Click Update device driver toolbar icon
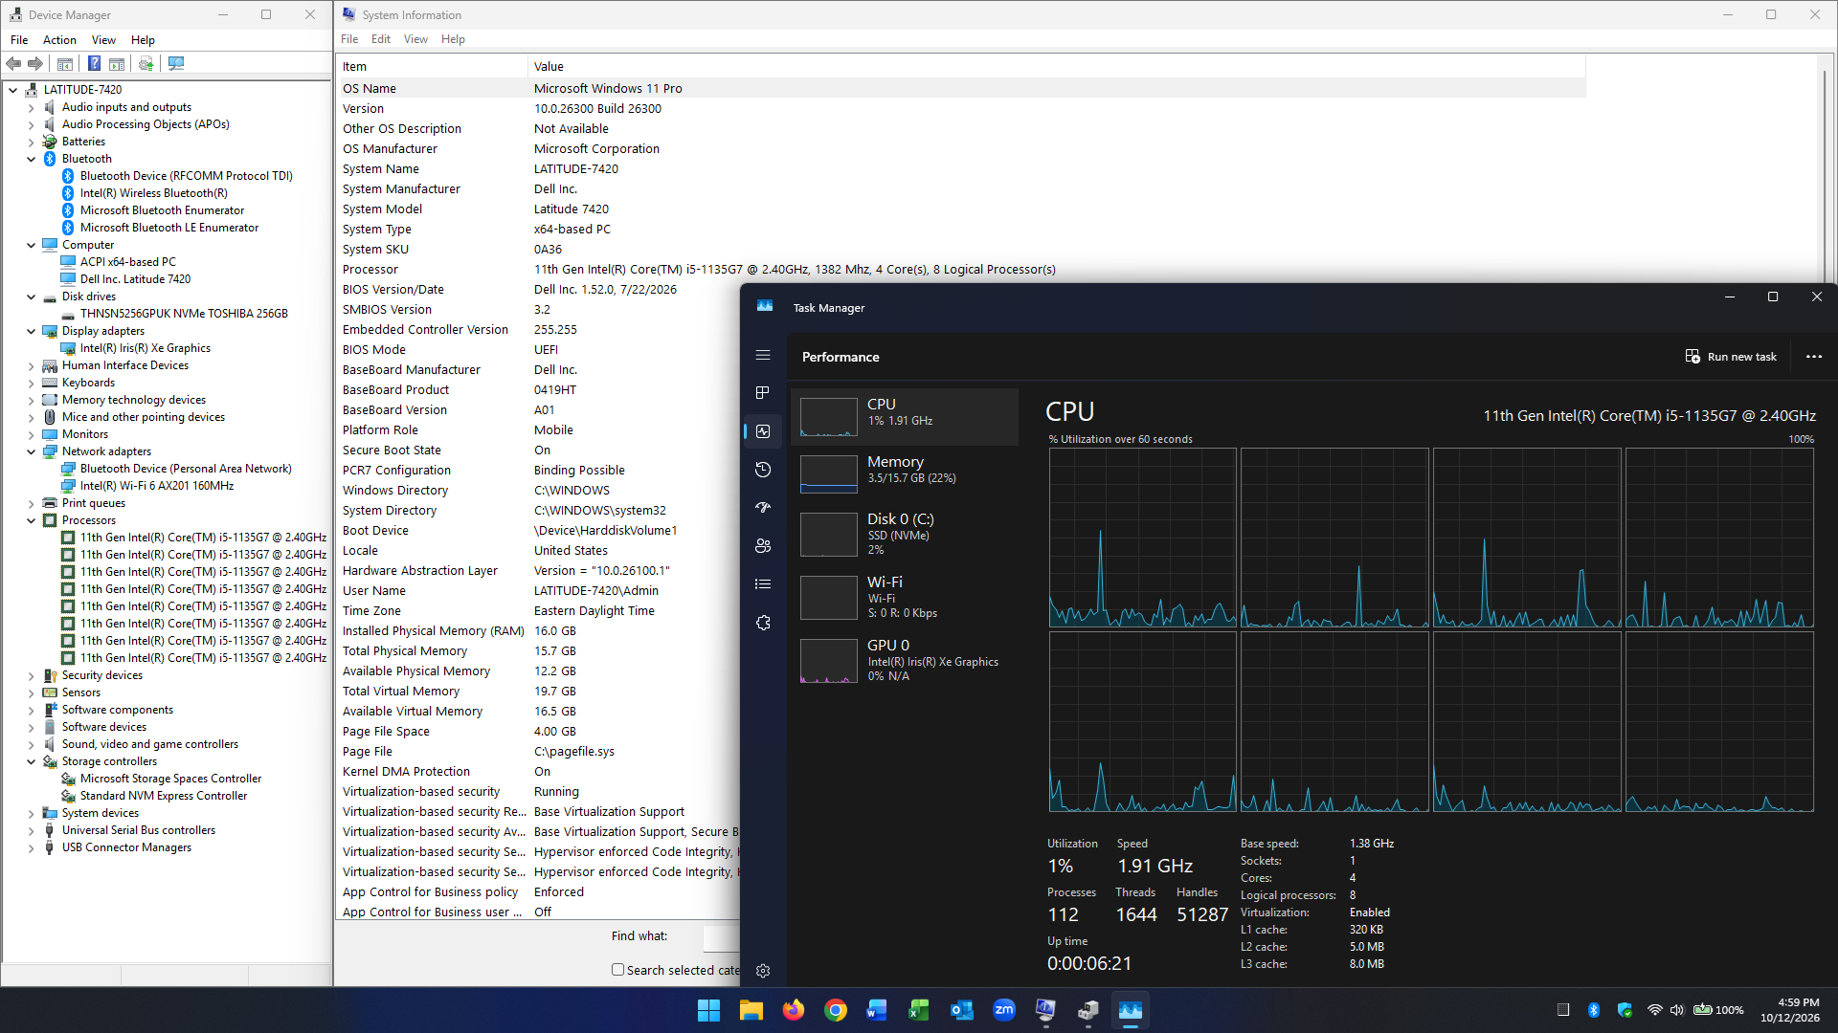1838x1033 pixels. 146,63
